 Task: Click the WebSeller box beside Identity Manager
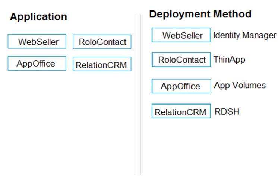point(181,35)
